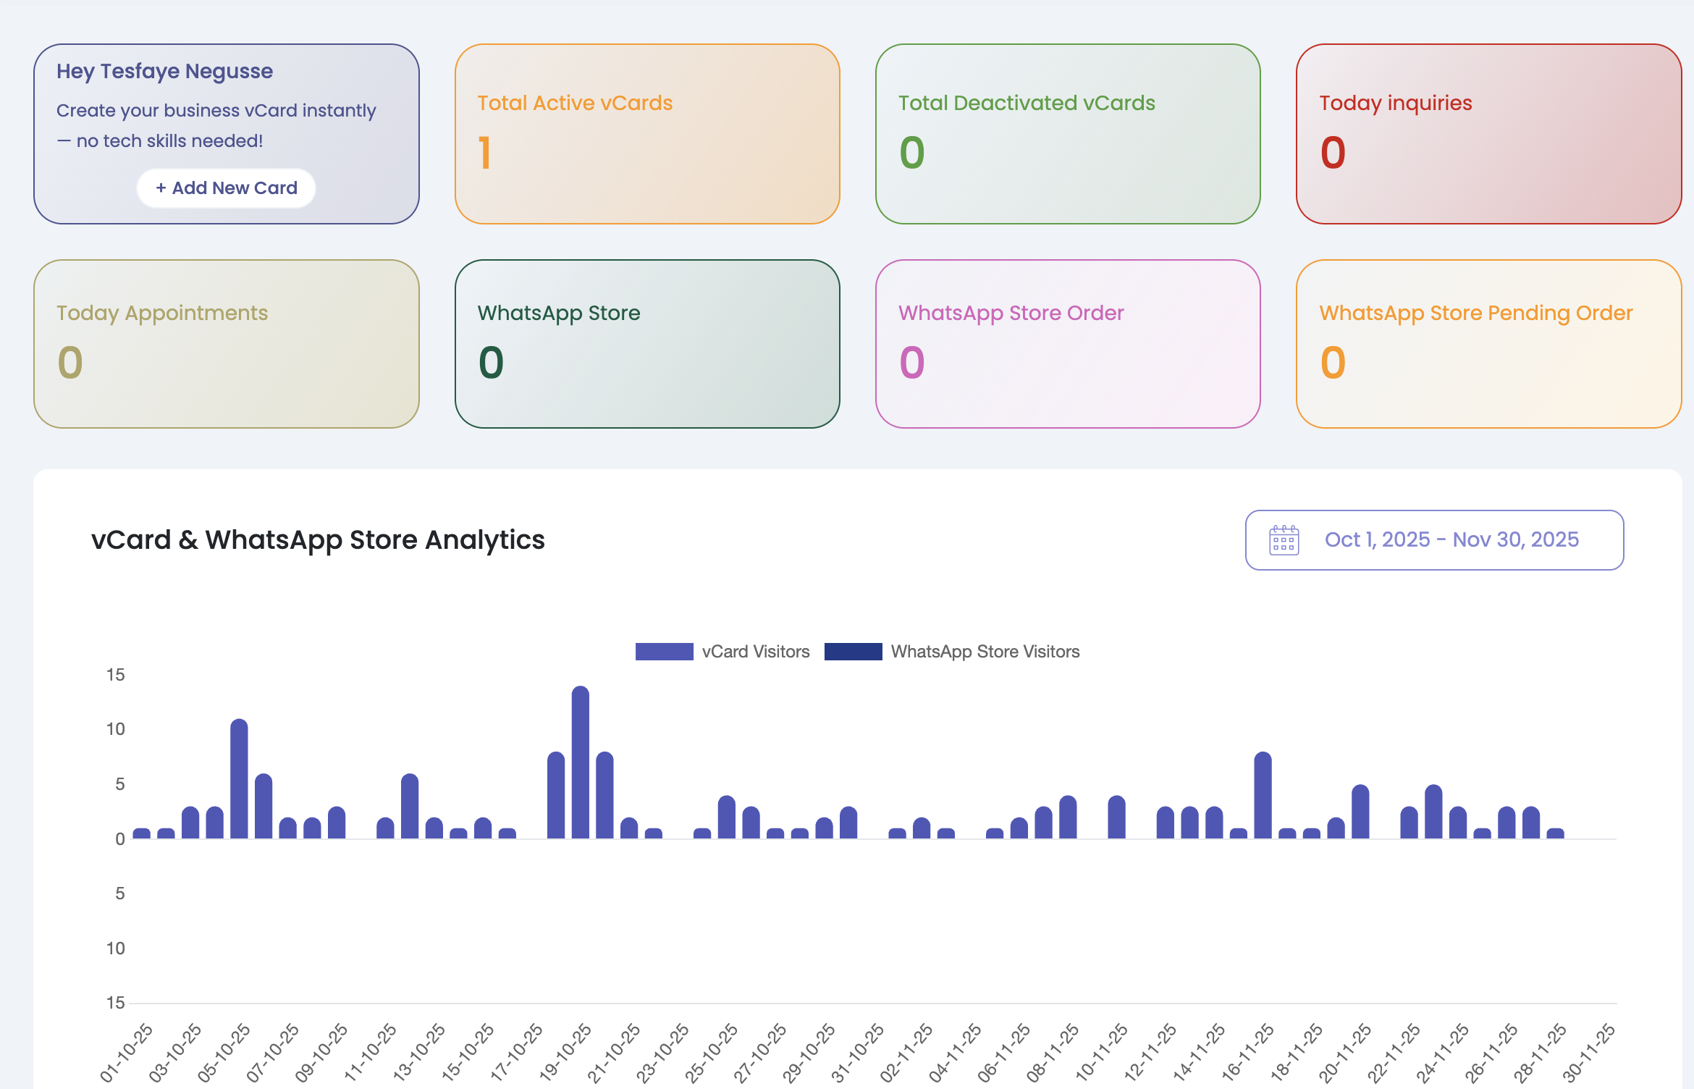1694x1089 pixels.
Task: Click the tall bar at 16-11-25
Action: 1263,795
